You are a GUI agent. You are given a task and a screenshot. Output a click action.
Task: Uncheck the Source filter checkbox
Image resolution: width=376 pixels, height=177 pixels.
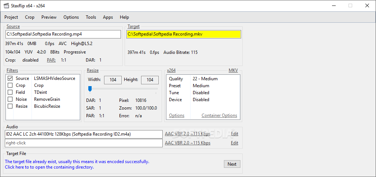tap(10, 78)
